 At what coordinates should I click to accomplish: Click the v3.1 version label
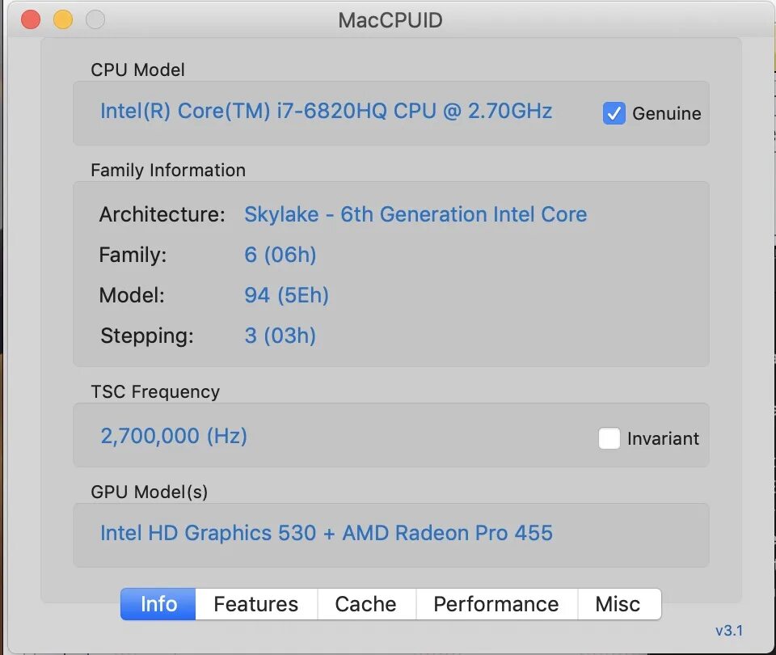[x=729, y=631]
